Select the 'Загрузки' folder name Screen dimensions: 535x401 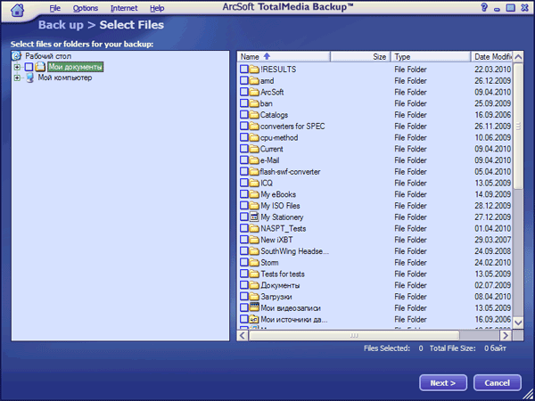[x=276, y=297]
